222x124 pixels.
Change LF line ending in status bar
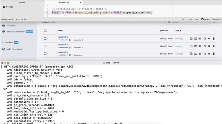183,19
